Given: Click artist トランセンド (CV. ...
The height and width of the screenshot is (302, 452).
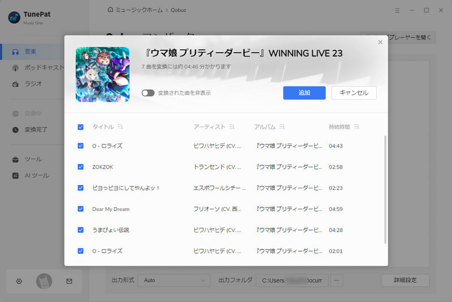Looking at the screenshot, I should point(217,167).
